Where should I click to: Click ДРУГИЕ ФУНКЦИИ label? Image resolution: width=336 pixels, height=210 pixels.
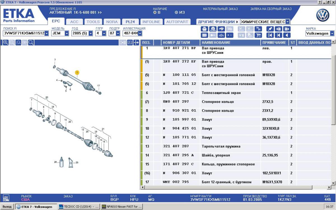[216, 22]
